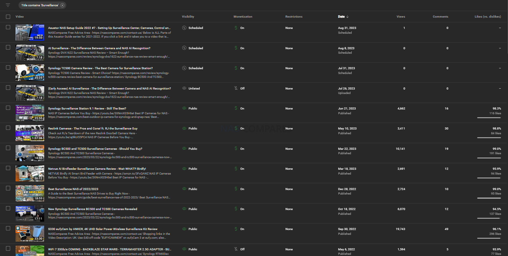508x256 pixels.
Task: Click monetization off icon for Early Access AI Surveillance
Action: point(236,88)
